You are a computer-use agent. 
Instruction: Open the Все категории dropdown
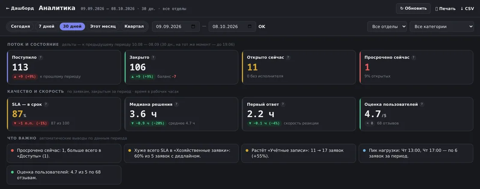click(442, 27)
